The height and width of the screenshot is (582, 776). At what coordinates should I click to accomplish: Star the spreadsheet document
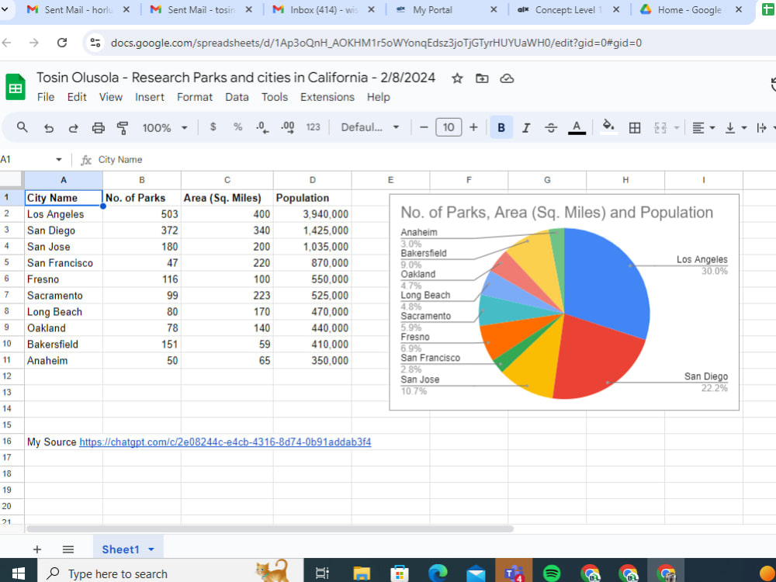(x=457, y=78)
